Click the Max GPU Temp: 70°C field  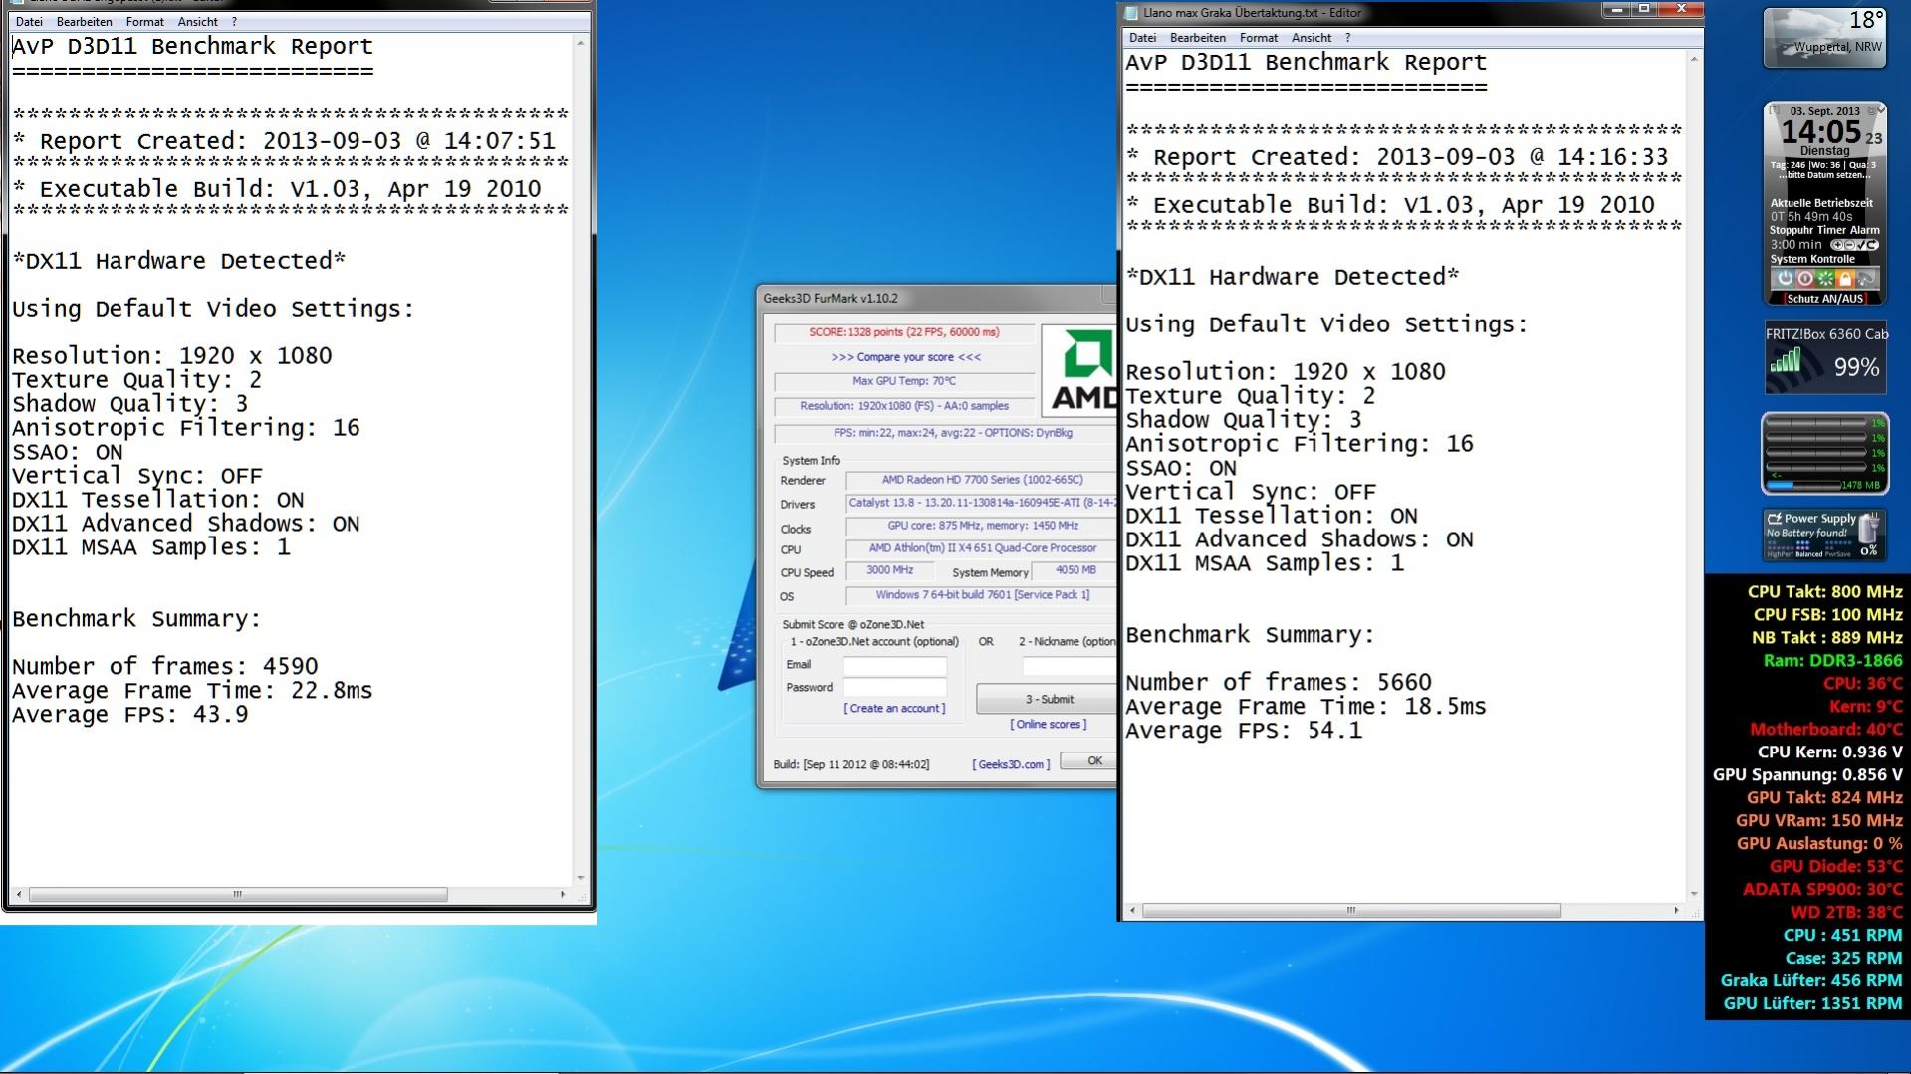coord(904,381)
